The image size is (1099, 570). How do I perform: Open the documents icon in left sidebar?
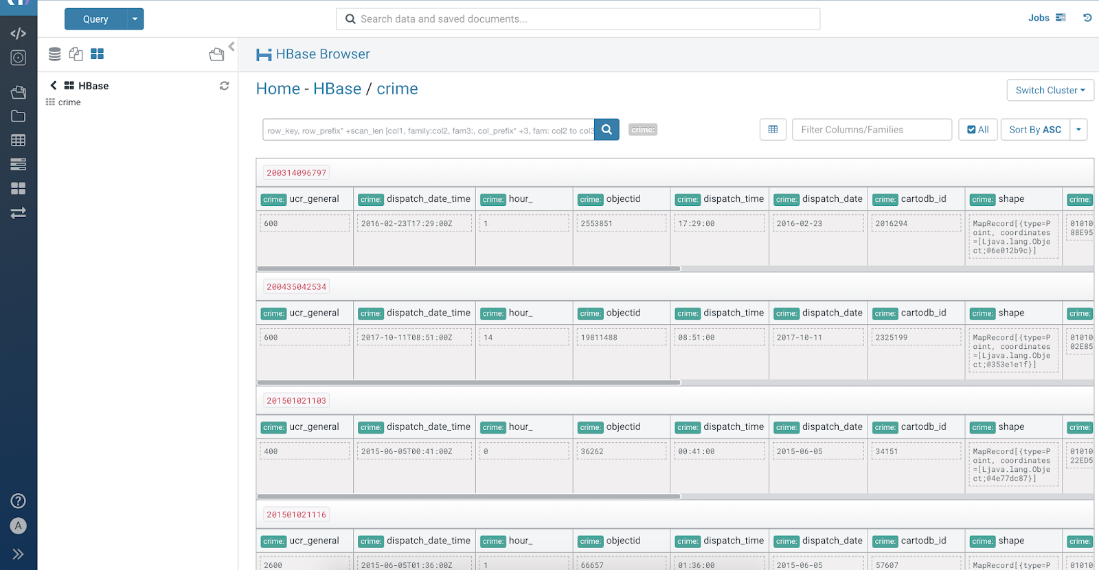pos(19,92)
